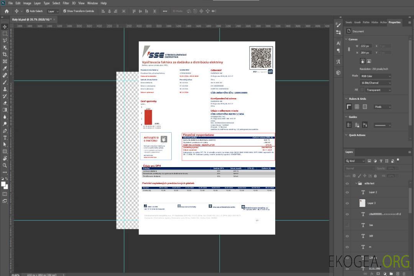Open the File menu
Image resolution: width=414 pixels, height=276 pixels.
click(11, 3)
